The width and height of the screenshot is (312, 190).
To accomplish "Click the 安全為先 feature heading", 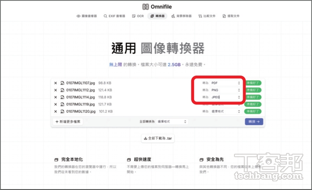I will 215,159.
